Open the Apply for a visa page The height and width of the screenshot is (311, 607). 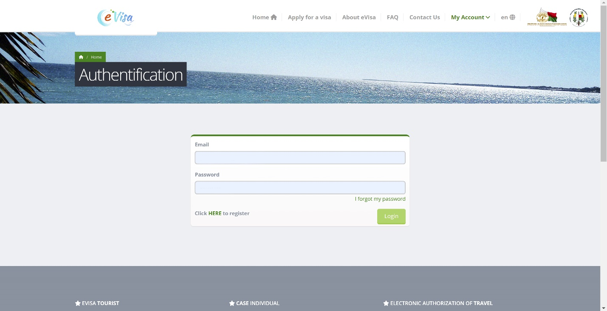pyautogui.click(x=309, y=17)
